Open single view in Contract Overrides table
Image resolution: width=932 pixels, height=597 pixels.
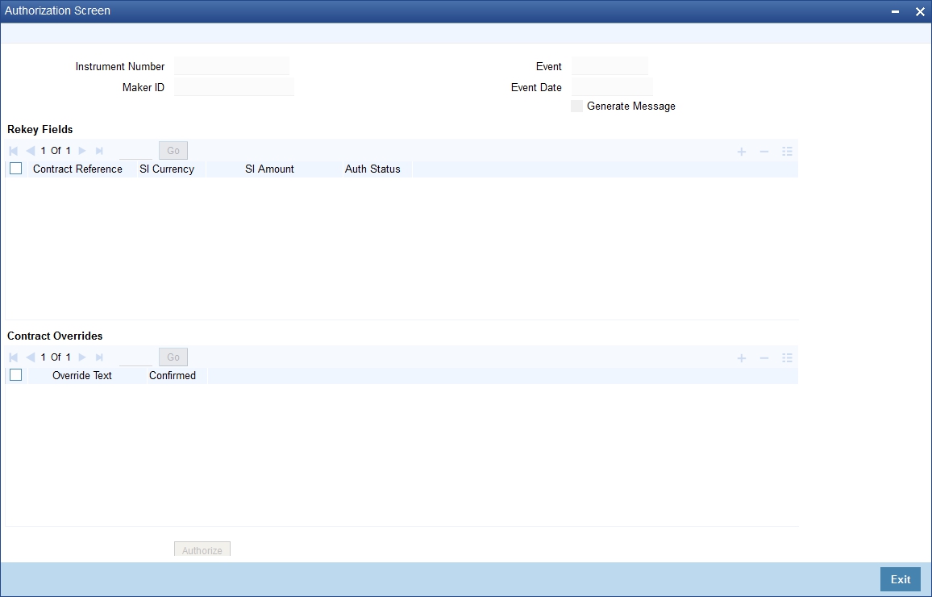click(787, 358)
